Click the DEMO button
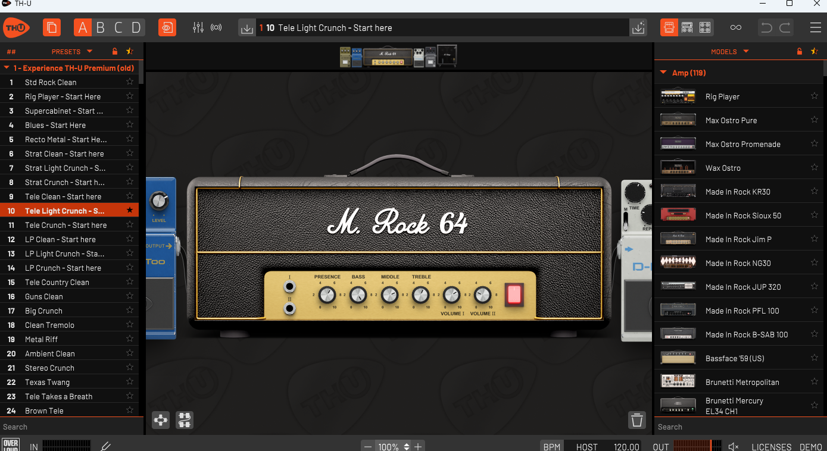The height and width of the screenshot is (451, 827). point(811,447)
